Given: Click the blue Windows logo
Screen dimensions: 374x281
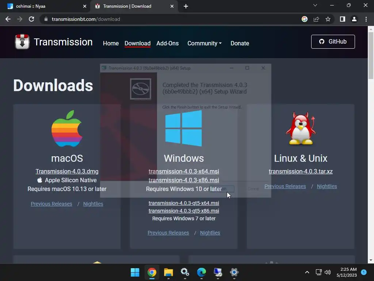Looking at the screenshot, I should [x=183, y=128].
